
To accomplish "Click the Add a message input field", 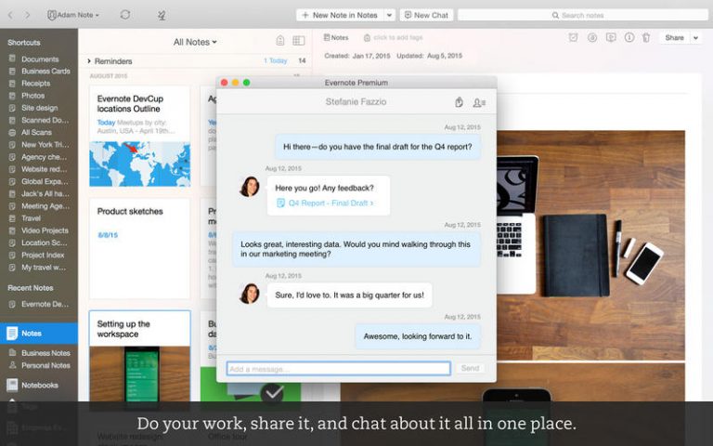I will click(x=338, y=369).
